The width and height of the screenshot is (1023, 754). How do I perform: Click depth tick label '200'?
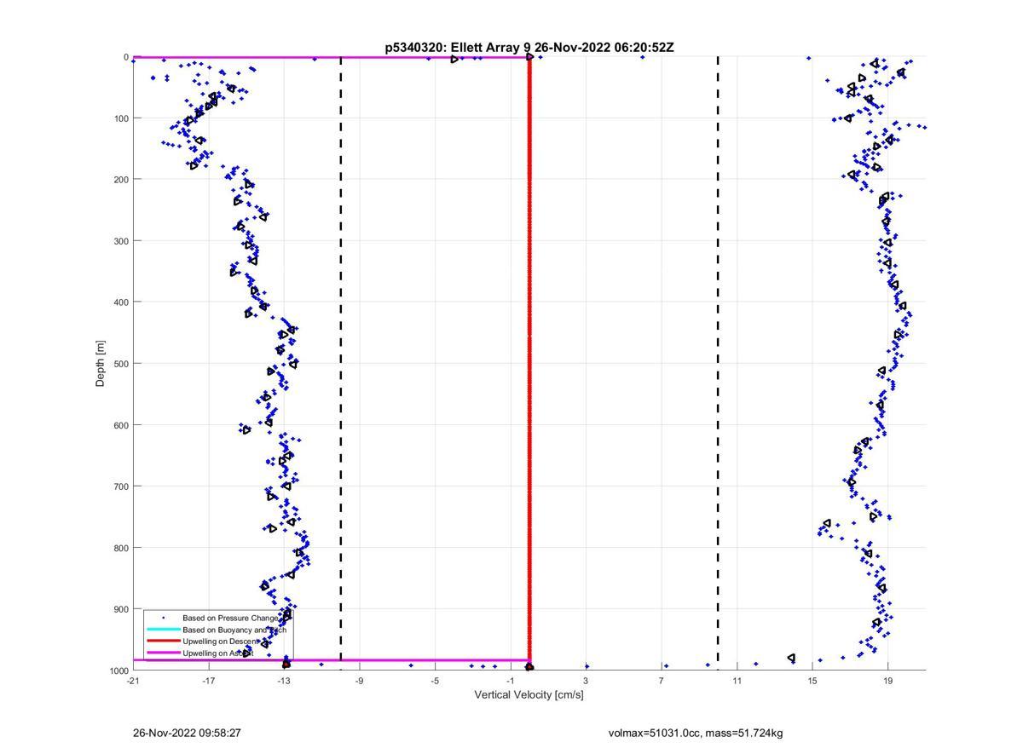click(x=121, y=180)
